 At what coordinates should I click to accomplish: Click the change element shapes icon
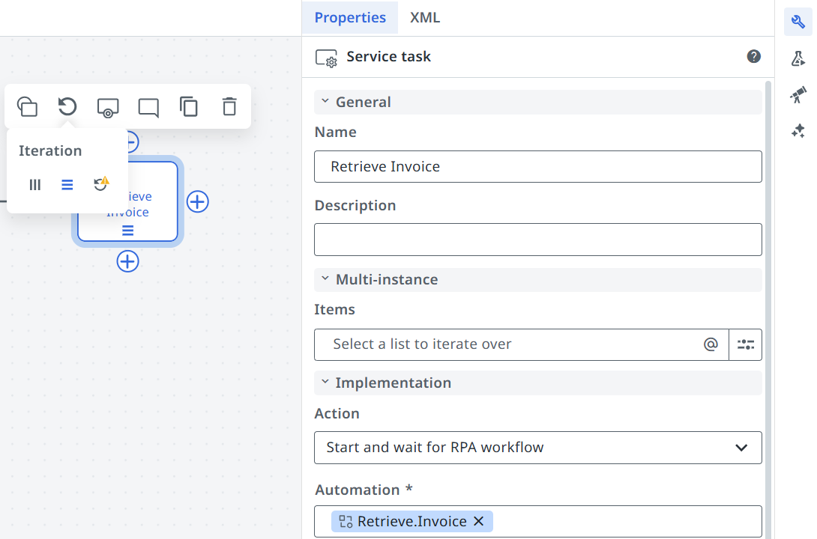coord(27,106)
